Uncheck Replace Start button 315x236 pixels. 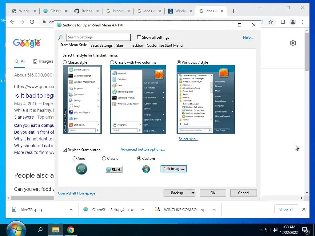(x=65, y=150)
